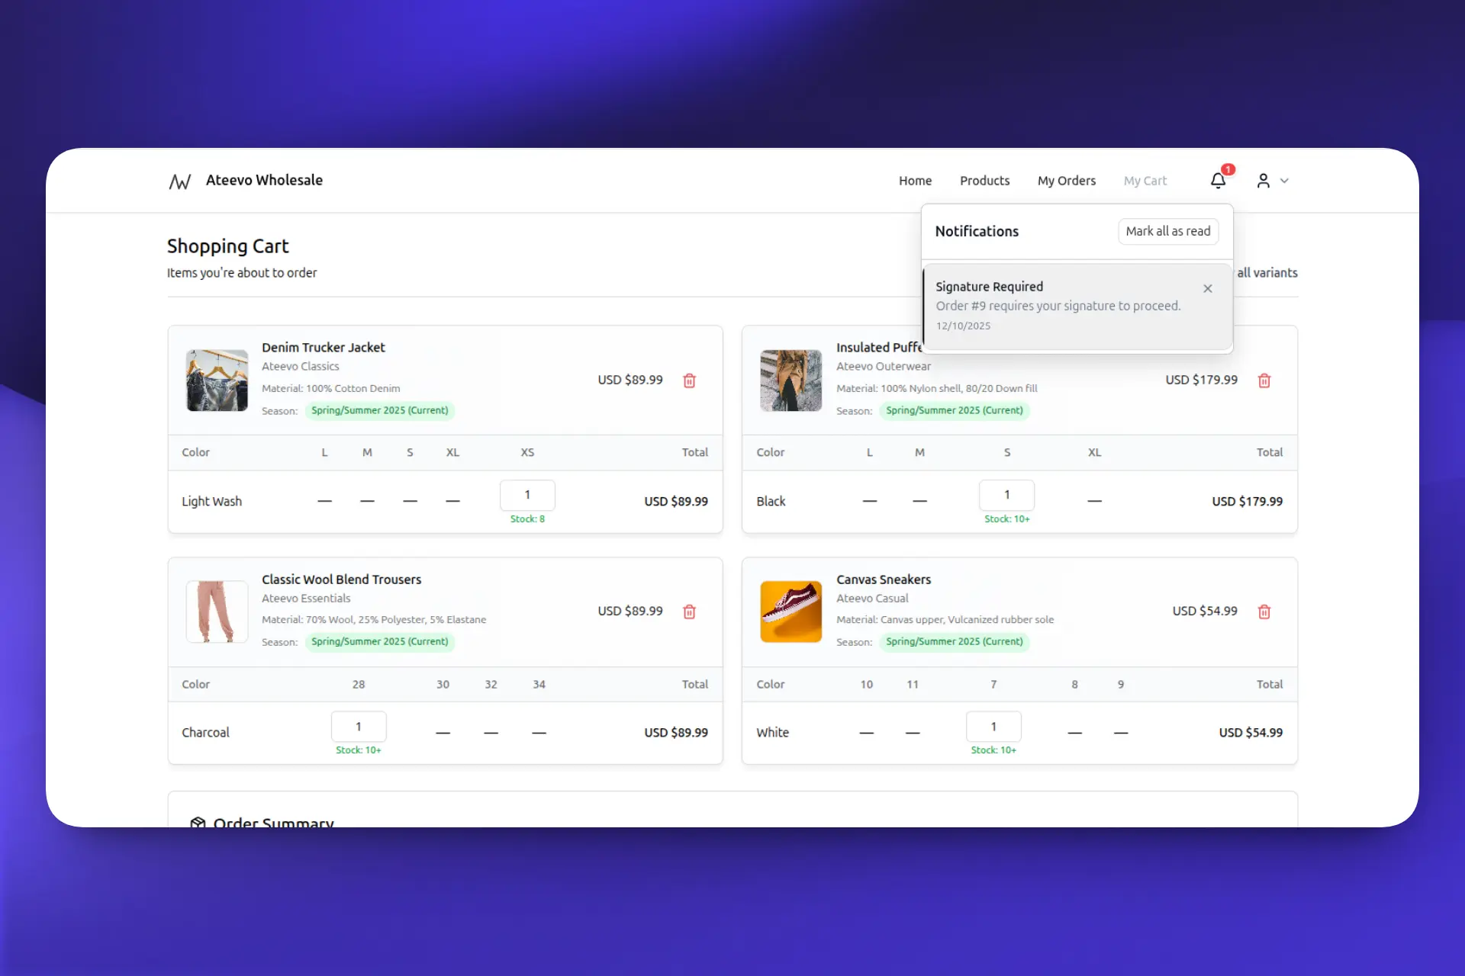Open the Denim Trucker Jacket thumbnail

pyautogui.click(x=217, y=380)
